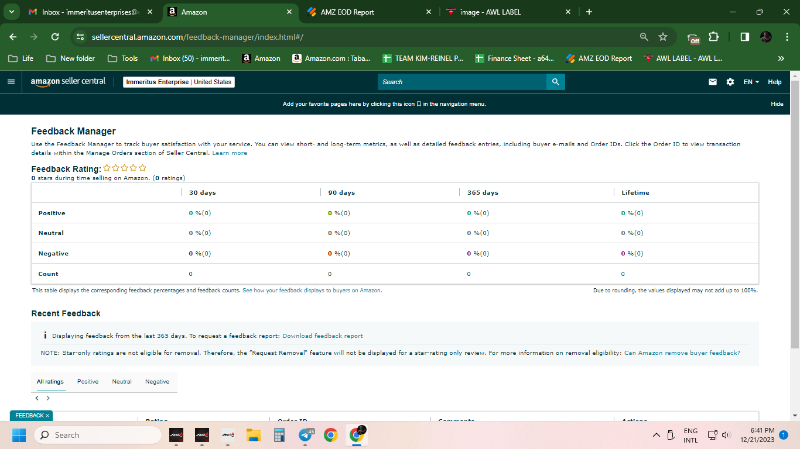Switch to the AMZ EOD Report tab
Viewport: 800px width, 449px height.
click(x=369, y=12)
